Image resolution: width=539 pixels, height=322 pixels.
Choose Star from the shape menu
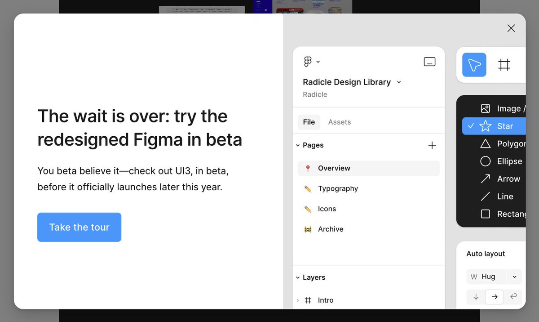pos(494,126)
